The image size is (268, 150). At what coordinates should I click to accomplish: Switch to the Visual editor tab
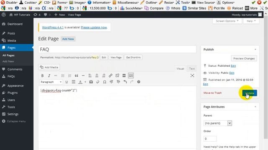pyautogui.click(x=180, y=69)
